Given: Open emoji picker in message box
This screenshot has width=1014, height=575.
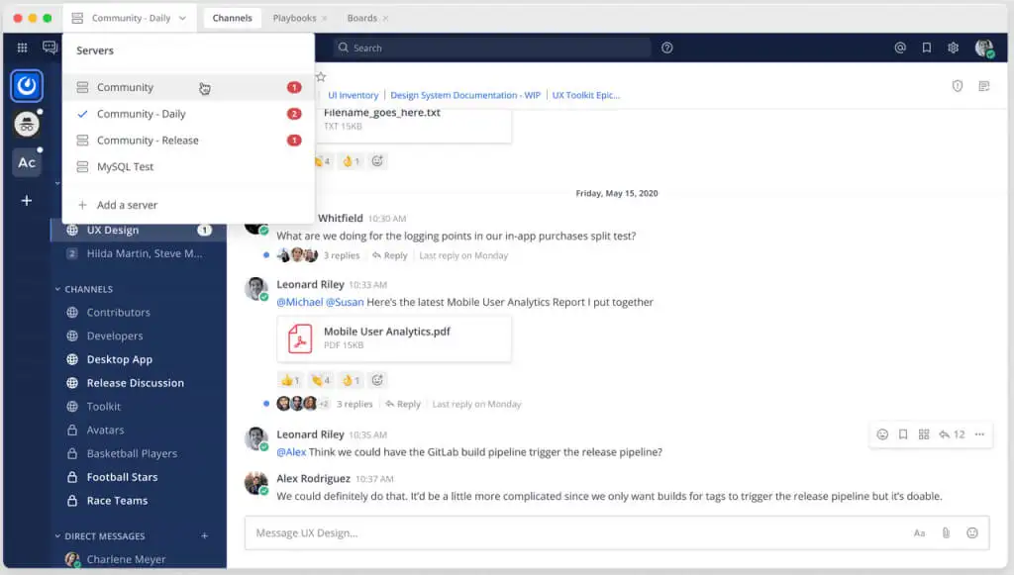Looking at the screenshot, I should [x=972, y=532].
